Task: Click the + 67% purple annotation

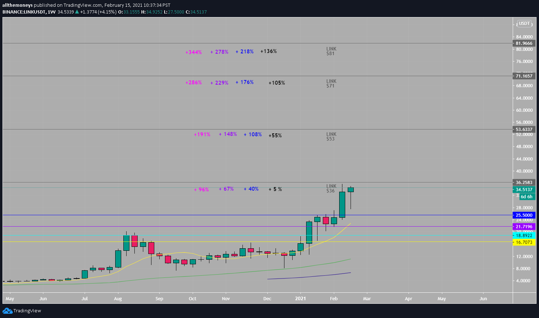Action: pos(226,189)
